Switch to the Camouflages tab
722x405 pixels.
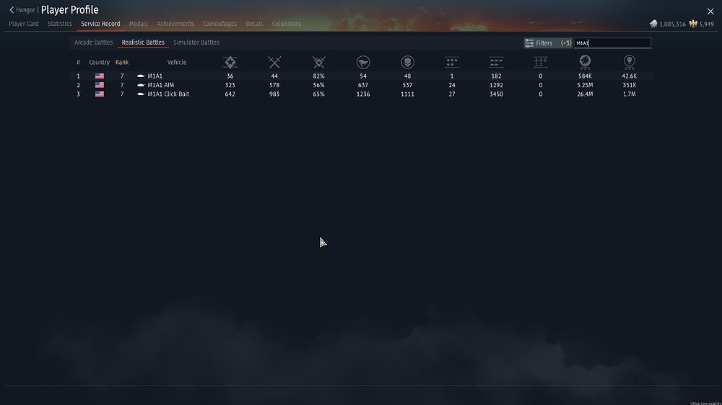tap(220, 24)
